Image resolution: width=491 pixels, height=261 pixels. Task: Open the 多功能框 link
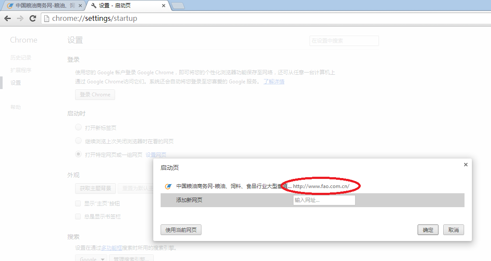point(112,248)
